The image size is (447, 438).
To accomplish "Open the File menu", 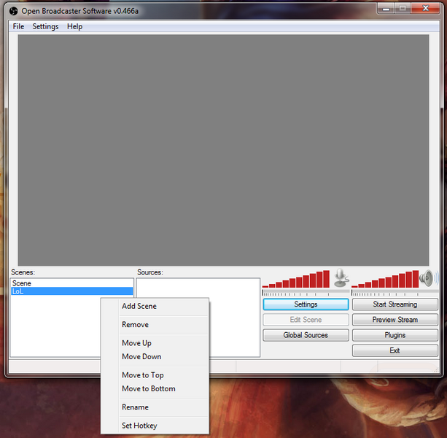I will point(18,26).
